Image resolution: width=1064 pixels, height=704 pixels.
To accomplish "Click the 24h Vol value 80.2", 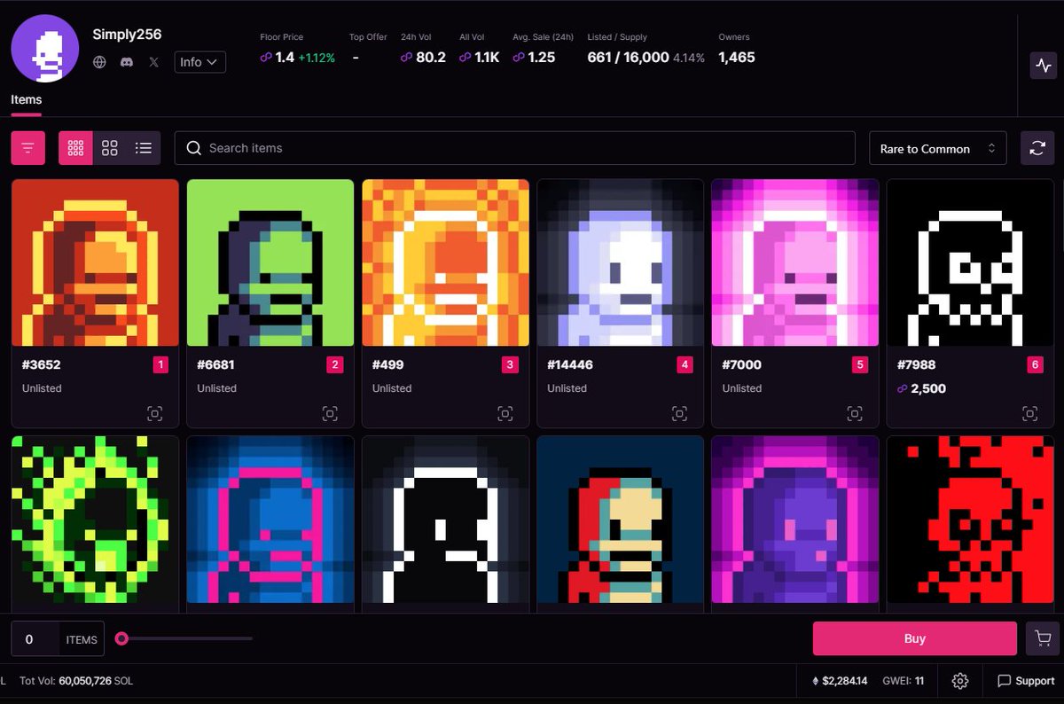I will (x=431, y=57).
